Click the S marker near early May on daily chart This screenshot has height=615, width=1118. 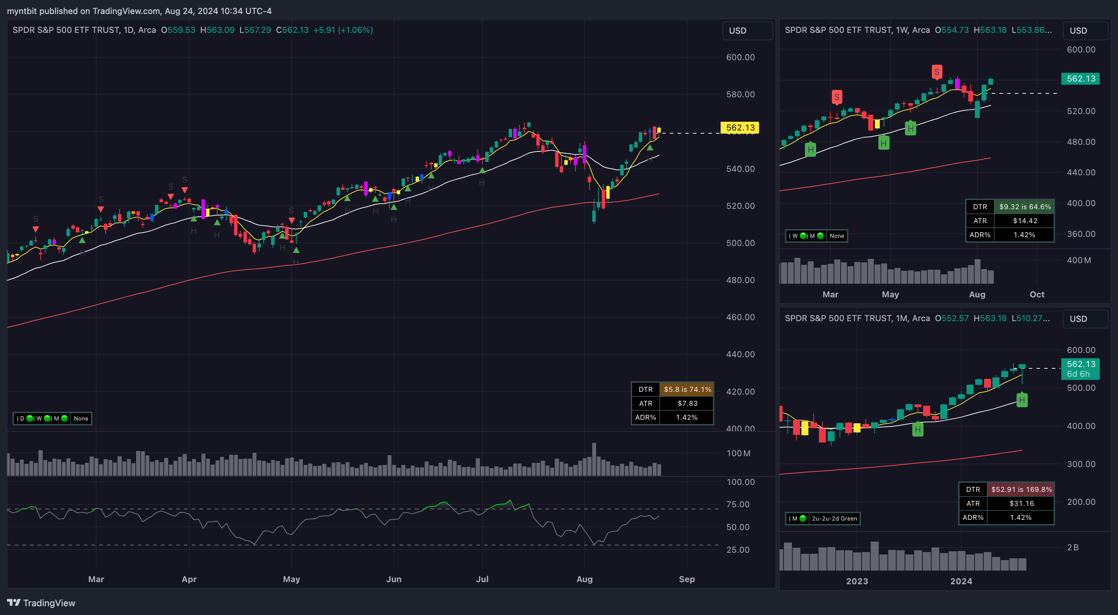(x=291, y=211)
